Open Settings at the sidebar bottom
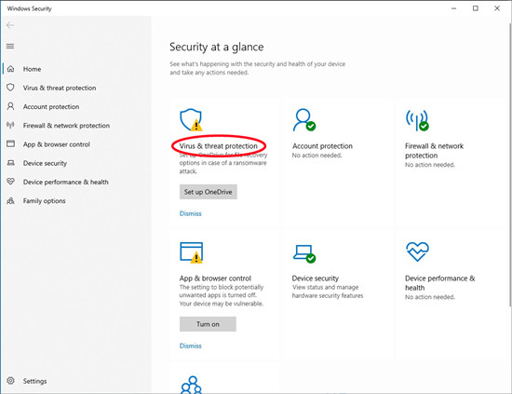This screenshot has width=512, height=394. [34, 381]
